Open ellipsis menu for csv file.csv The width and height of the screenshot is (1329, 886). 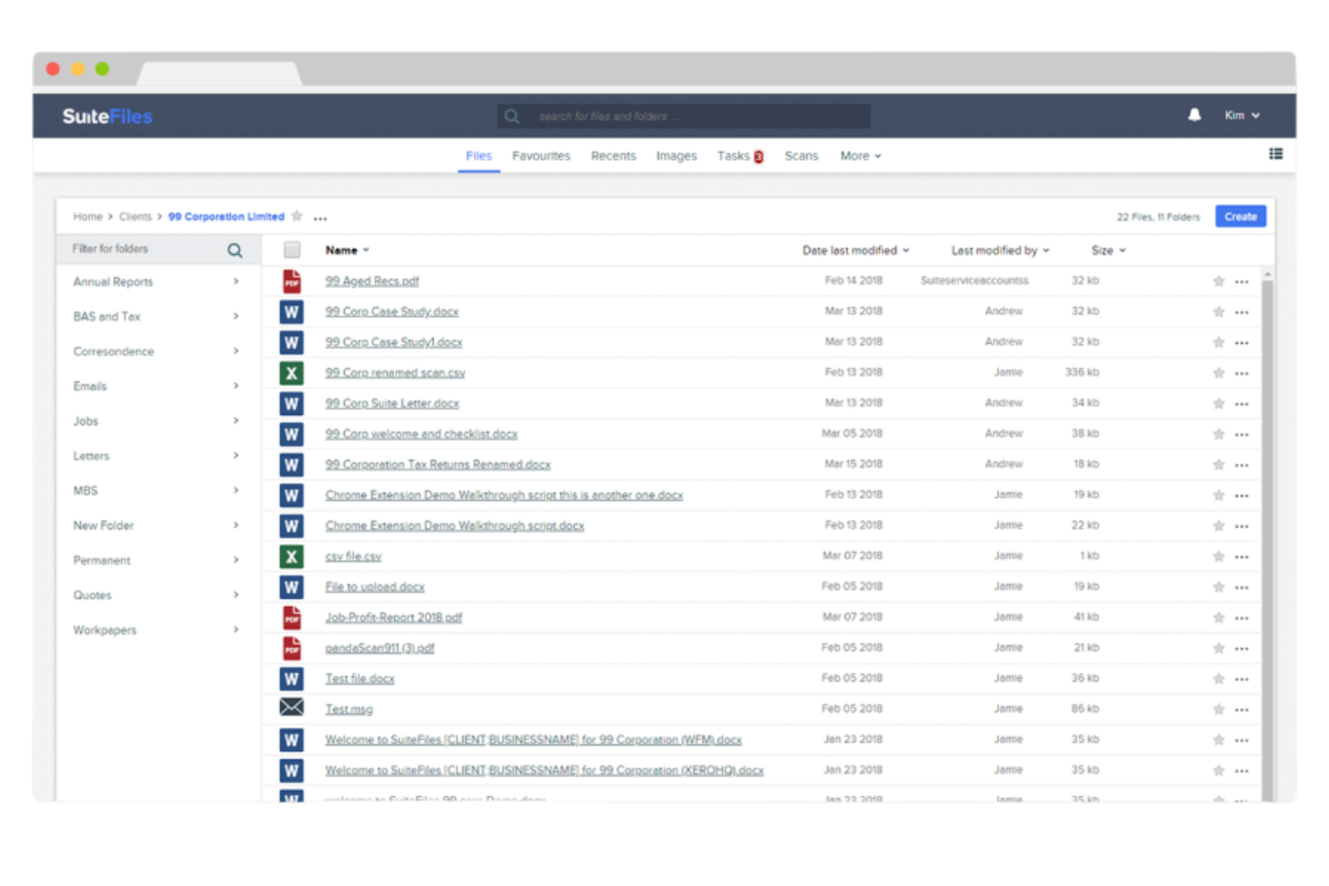pos(1242,557)
